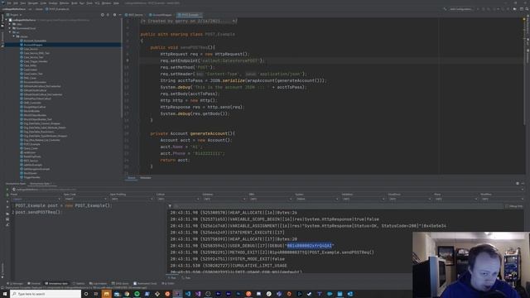
Task: Open the SOQL Query tool window
Action: coord(121,283)
